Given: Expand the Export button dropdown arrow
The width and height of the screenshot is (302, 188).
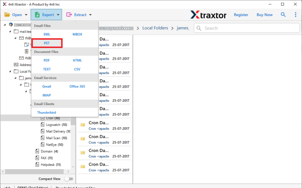Looking at the screenshot, I should (x=58, y=15).
